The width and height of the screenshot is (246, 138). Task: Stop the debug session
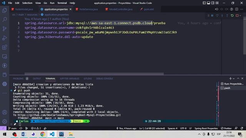[237, 15]
